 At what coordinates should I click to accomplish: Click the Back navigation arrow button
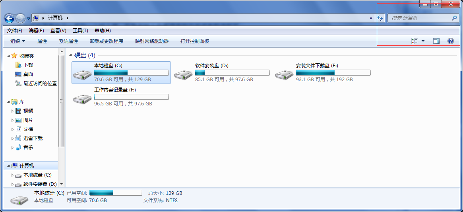tap(9, 19)
